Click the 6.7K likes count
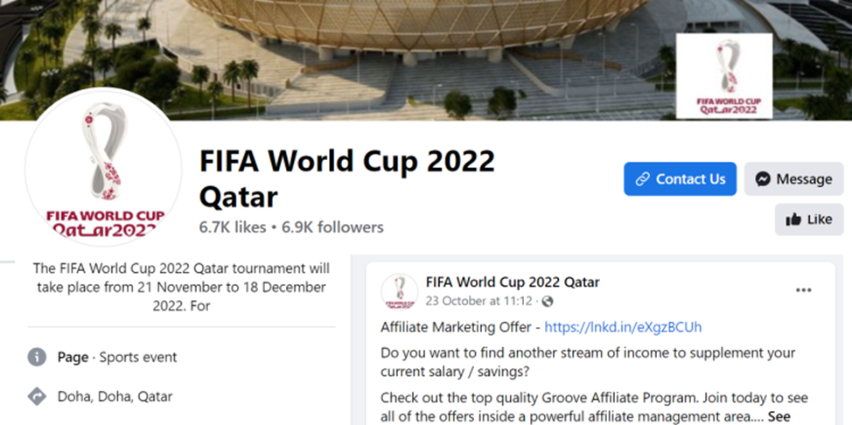Viewport: 852px width, 425px height. 232,227
